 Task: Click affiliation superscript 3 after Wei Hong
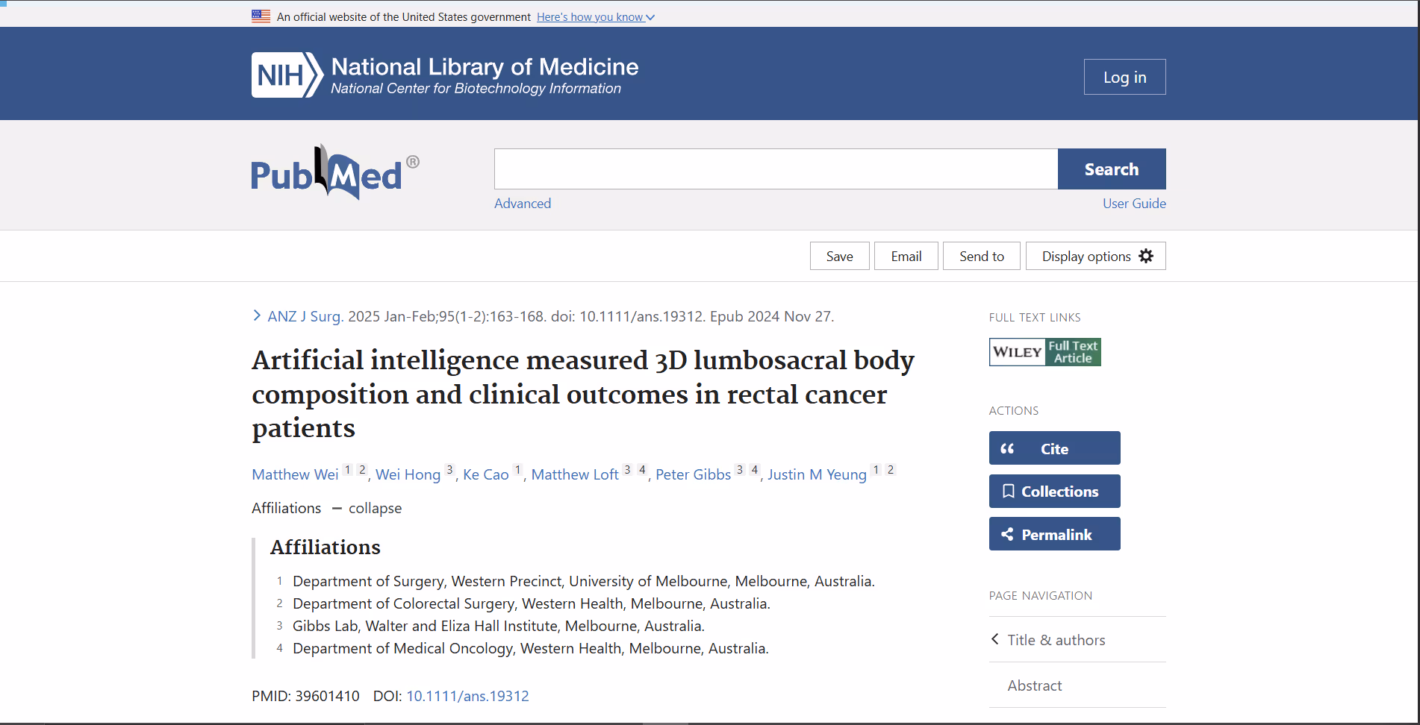(449, 470)
